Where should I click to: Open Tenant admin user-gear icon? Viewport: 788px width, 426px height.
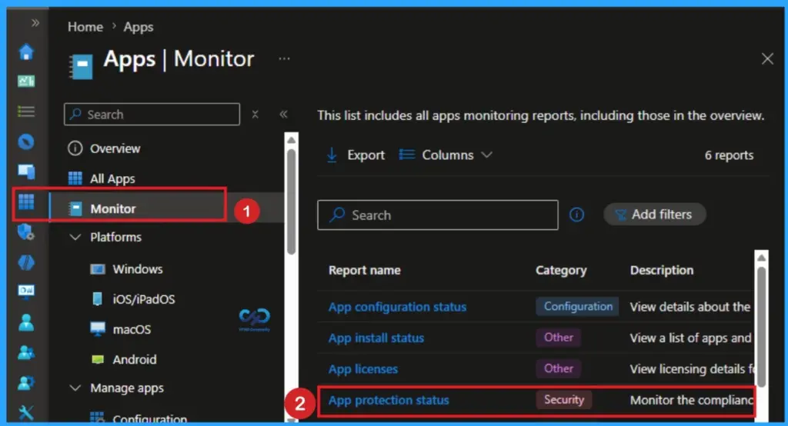coord(26,383)
